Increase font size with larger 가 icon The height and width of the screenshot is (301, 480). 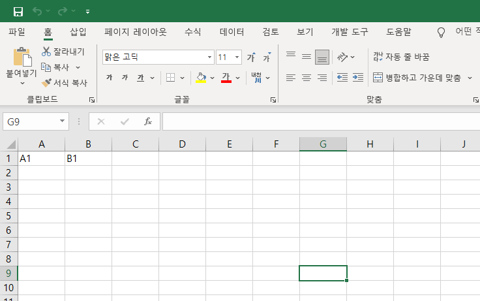[252, 57]
